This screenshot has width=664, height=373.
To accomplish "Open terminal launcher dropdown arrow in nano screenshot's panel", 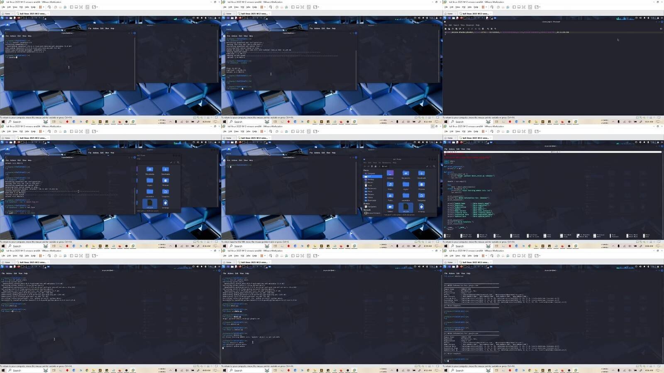I will (x=467, y=142).
